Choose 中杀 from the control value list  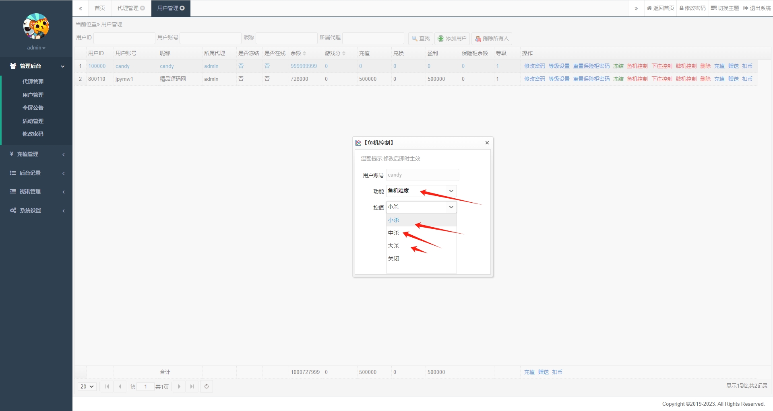(x=394, y=233)
